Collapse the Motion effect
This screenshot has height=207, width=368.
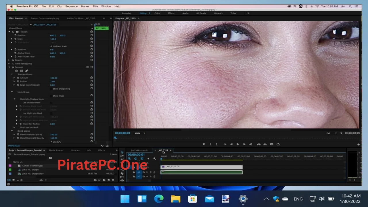click(x=9, y=32)
